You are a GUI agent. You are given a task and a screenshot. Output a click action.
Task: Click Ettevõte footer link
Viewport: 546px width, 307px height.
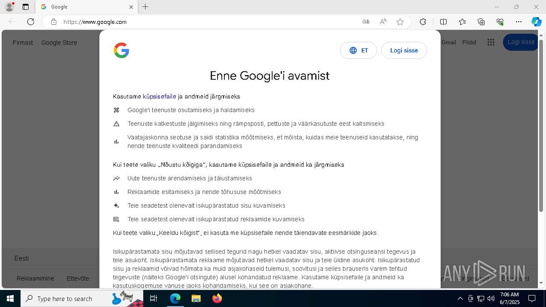(78, 278)
